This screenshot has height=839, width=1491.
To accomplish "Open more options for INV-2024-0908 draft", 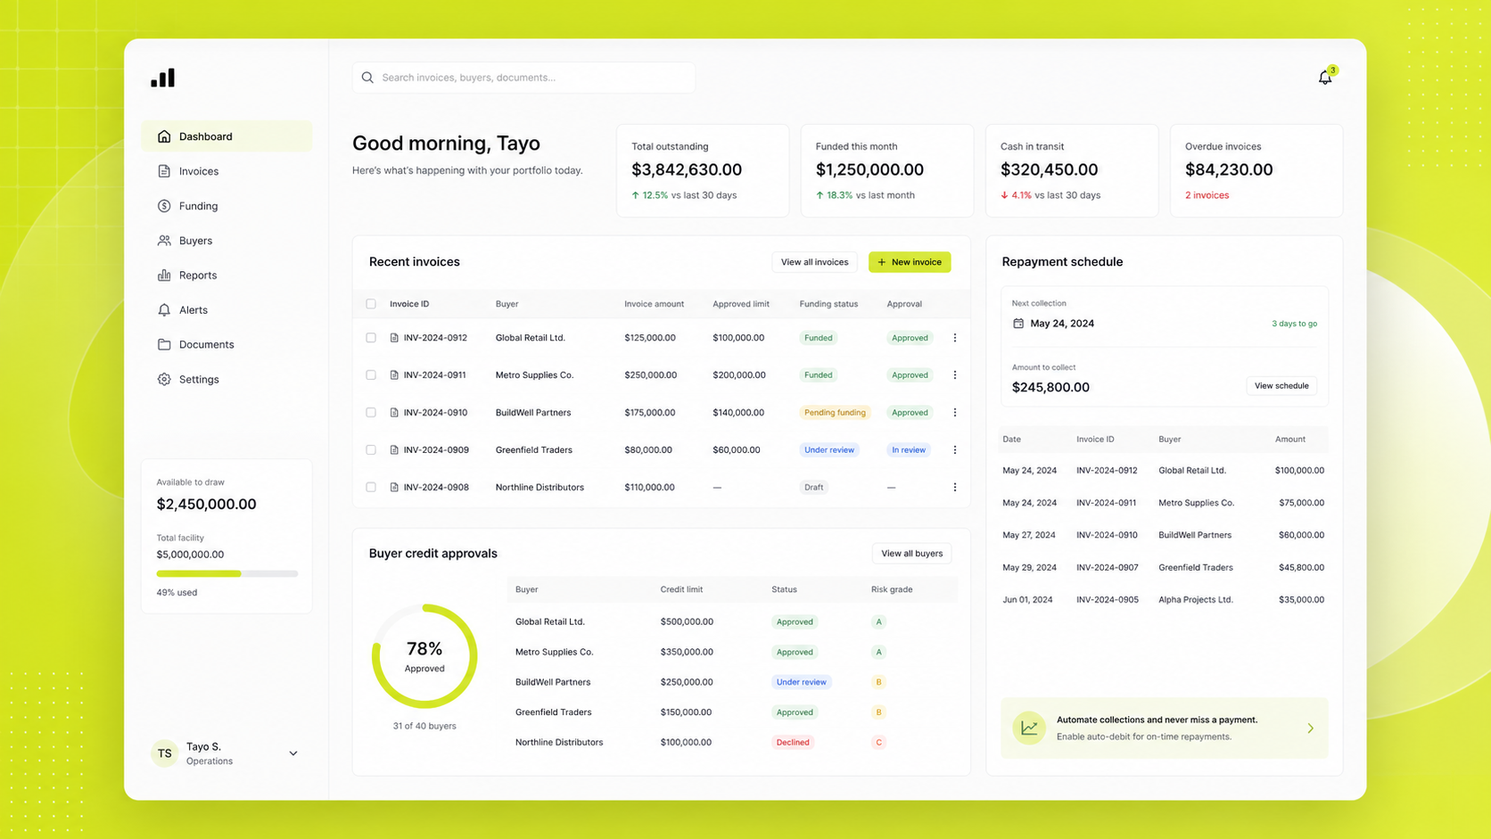I will click(955, 488).
